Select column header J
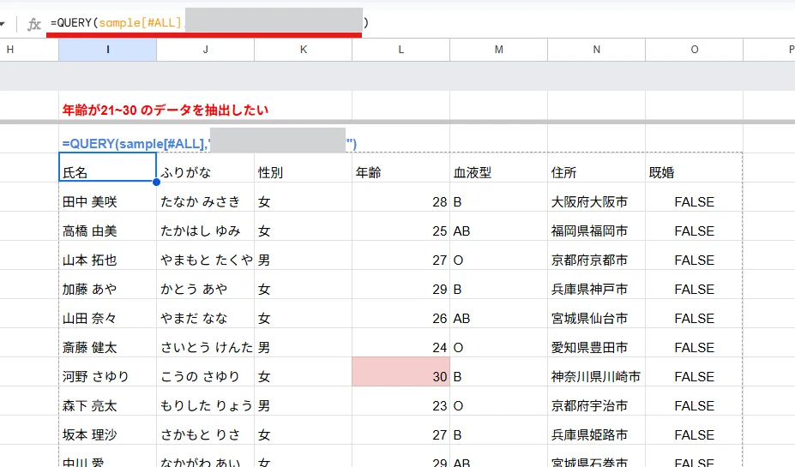The image size is (795, 467). (x=205, y=50)
